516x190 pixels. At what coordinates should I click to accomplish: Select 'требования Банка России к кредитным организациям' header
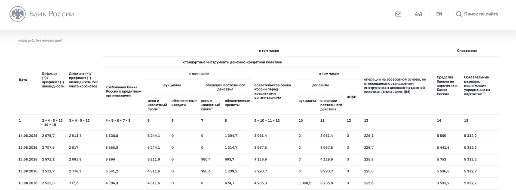(123, 91)
